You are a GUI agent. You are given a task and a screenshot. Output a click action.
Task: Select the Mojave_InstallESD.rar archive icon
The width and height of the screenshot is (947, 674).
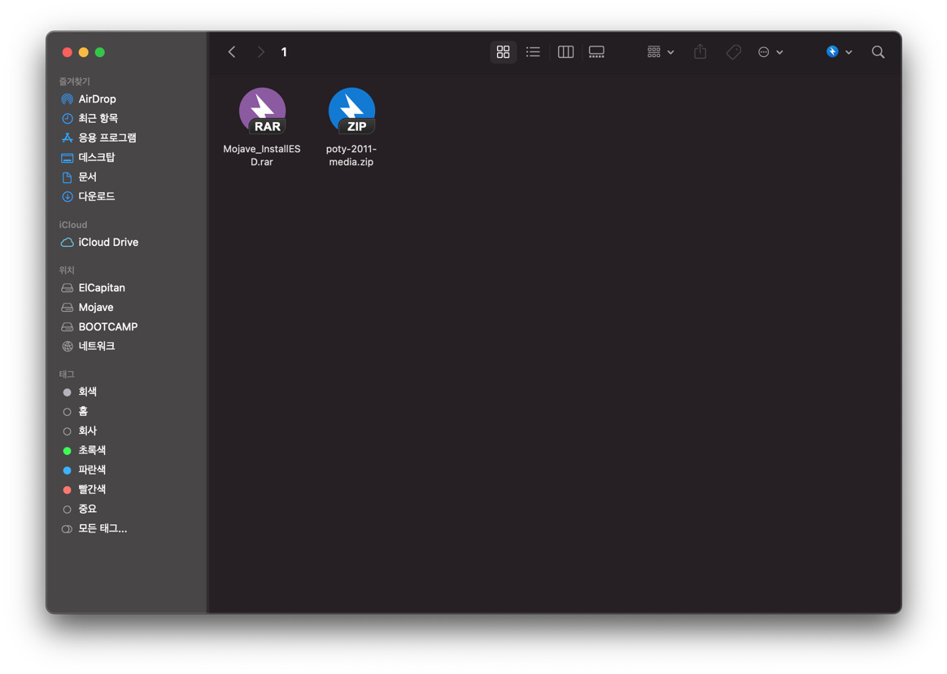tap(262, 112)
